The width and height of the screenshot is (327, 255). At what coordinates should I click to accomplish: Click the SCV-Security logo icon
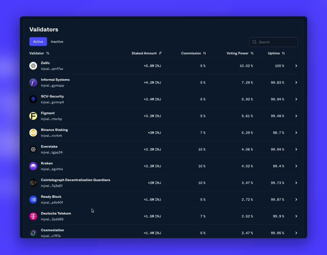coord(33,99)
